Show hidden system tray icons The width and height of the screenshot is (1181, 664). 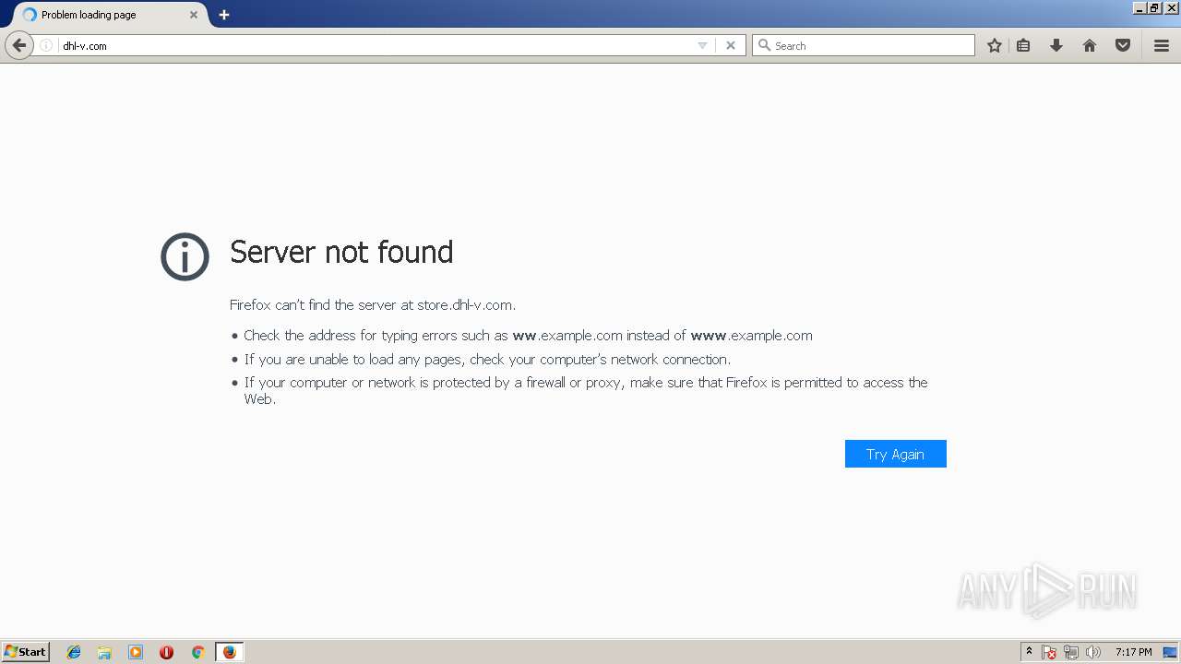pyautogui.click(x=1029, y=652)
